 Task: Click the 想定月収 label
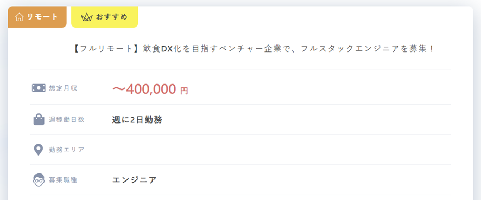(x=63, y=88)
